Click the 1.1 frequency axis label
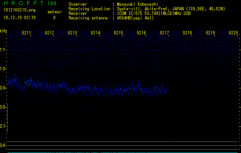The image size is (241, 153). coord(3,50)
